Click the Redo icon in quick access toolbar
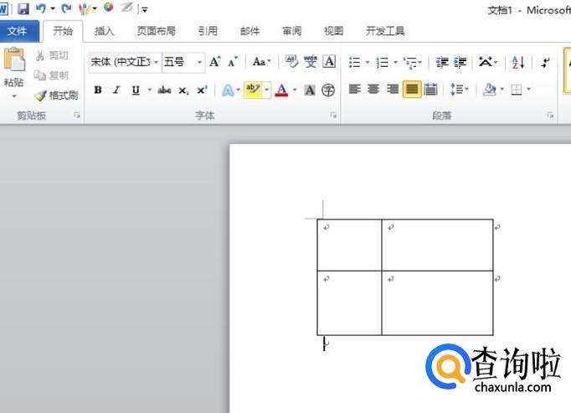Screen dimensions: 571x413 click(x=66, y=8)
